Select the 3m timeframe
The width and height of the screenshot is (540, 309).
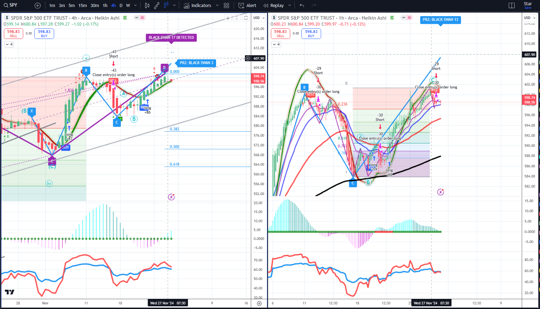[x=62, y=6]
